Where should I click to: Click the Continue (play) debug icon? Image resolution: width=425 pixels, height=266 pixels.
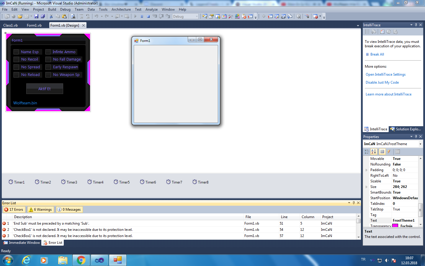tap(135, 17)
